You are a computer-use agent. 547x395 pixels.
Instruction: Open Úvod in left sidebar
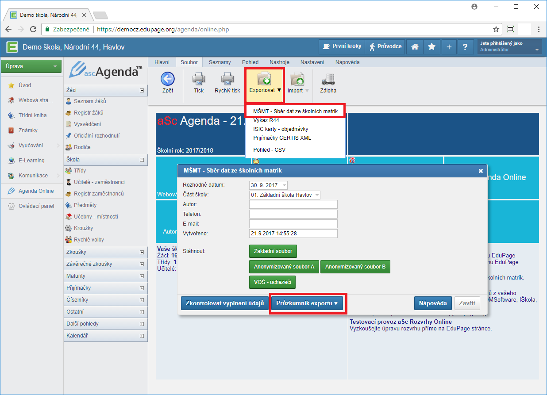pyautogui.click(x=25, y=85)
